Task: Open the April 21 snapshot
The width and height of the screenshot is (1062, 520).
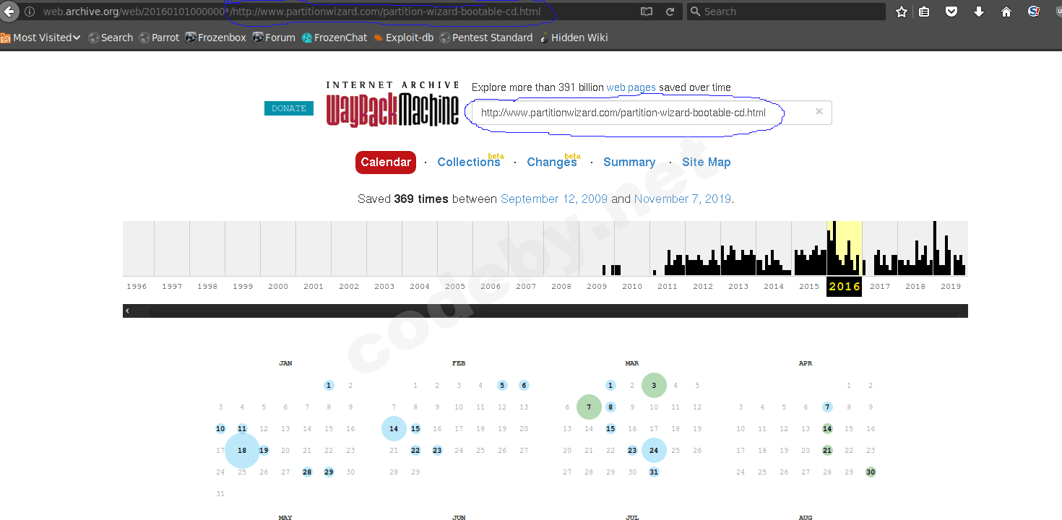Action: click(x=827, y=451)
